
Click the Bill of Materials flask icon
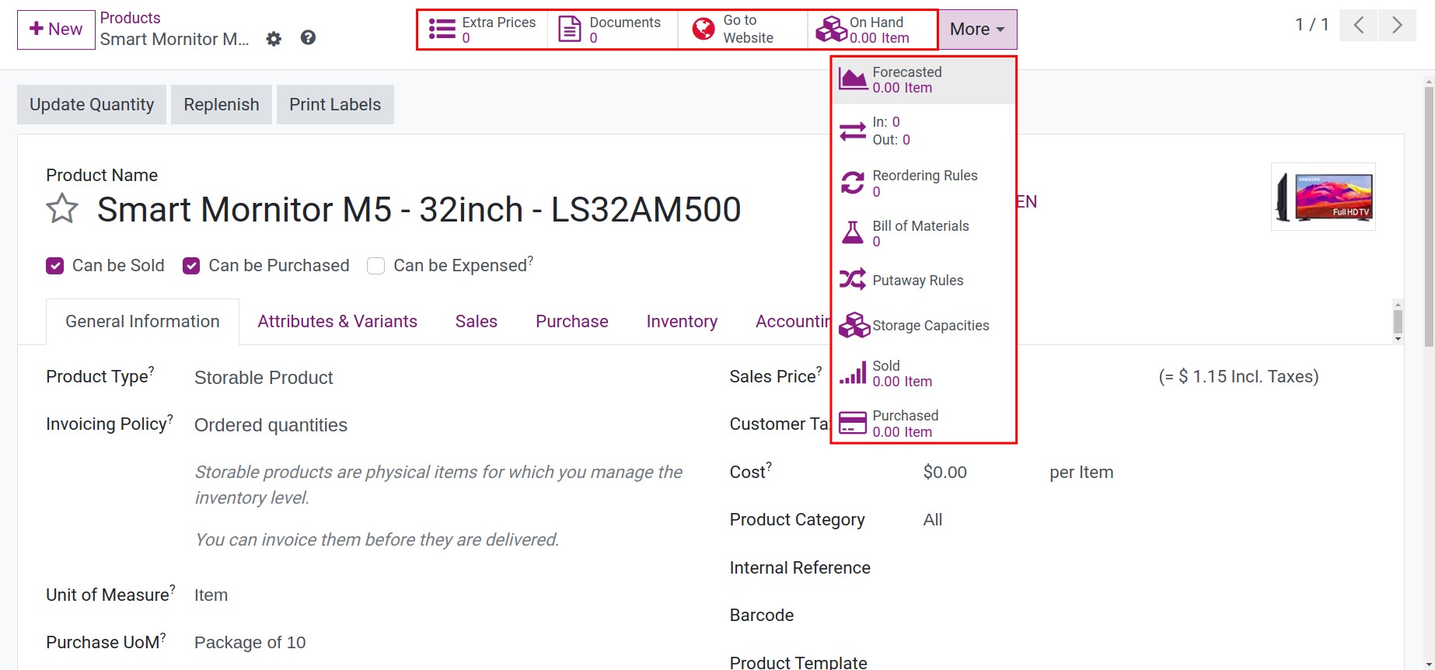coord(853,232)
